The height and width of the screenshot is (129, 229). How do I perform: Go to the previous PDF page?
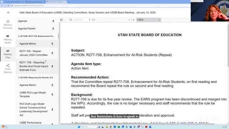(76, 20)
